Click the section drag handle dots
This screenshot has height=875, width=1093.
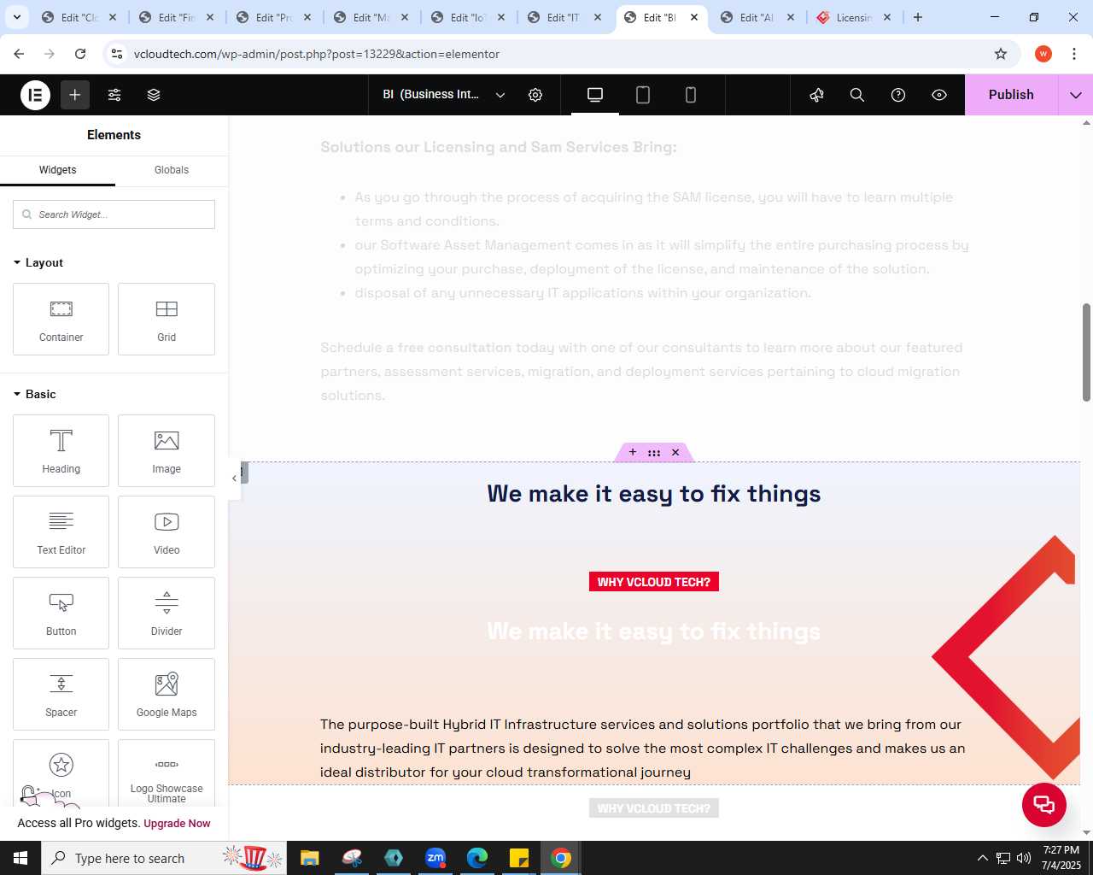(654, 452)
